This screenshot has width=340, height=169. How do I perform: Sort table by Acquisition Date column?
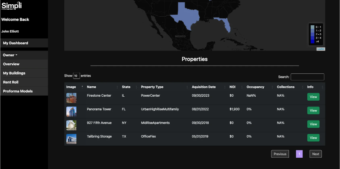point(204,87)
